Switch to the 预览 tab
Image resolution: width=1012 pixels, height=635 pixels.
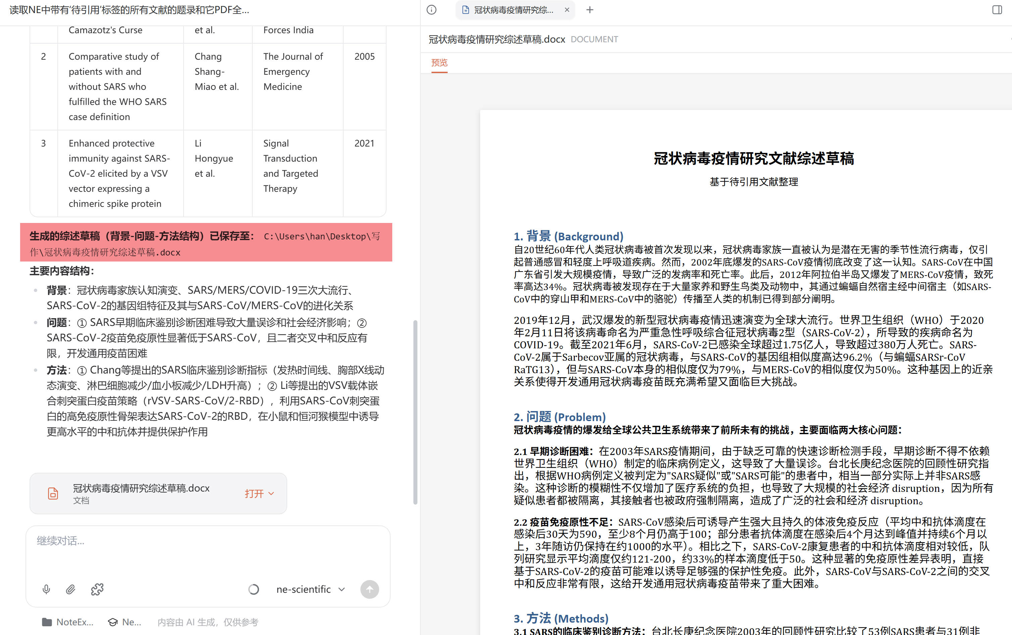pyautogui.click(x=439, y=63)
